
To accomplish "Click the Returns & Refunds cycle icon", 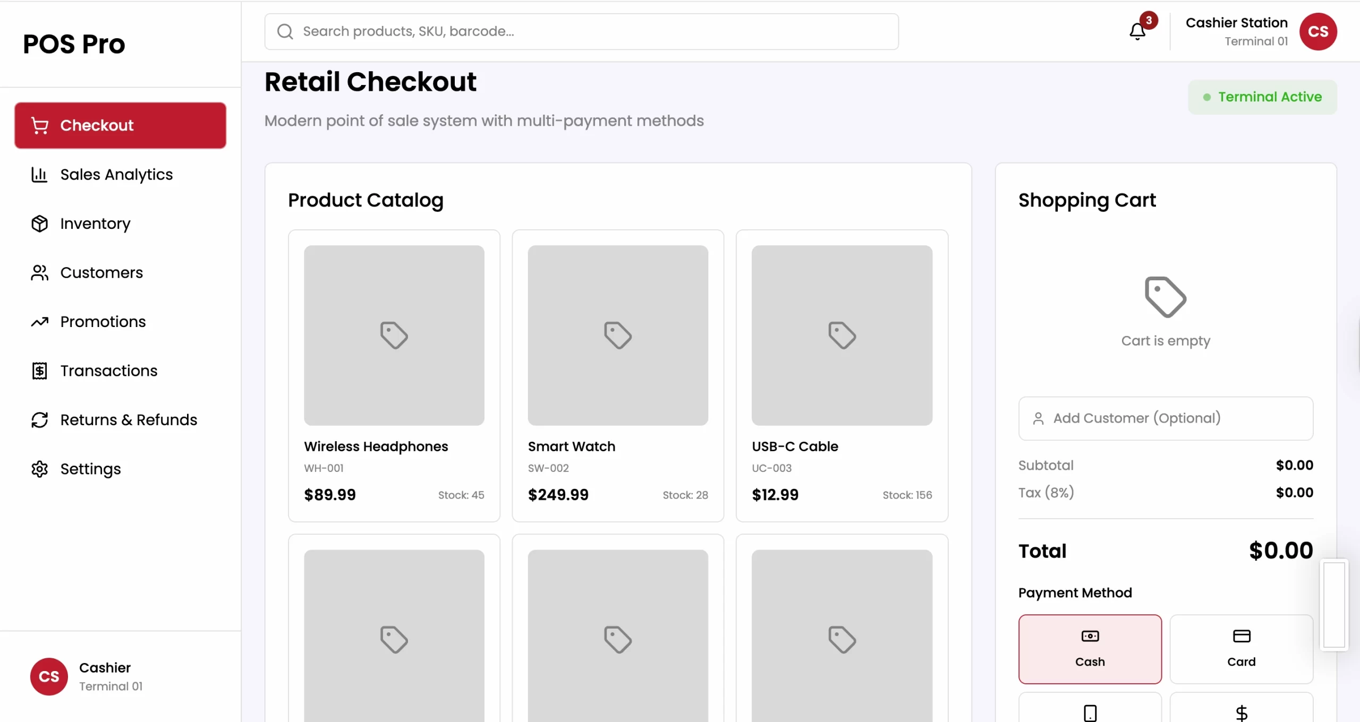I will coord(39,420).
